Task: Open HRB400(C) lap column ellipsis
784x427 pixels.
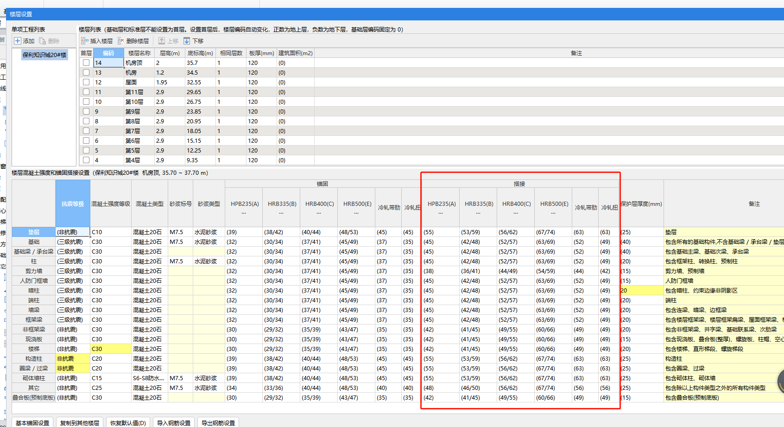Action: click(516, 213)
